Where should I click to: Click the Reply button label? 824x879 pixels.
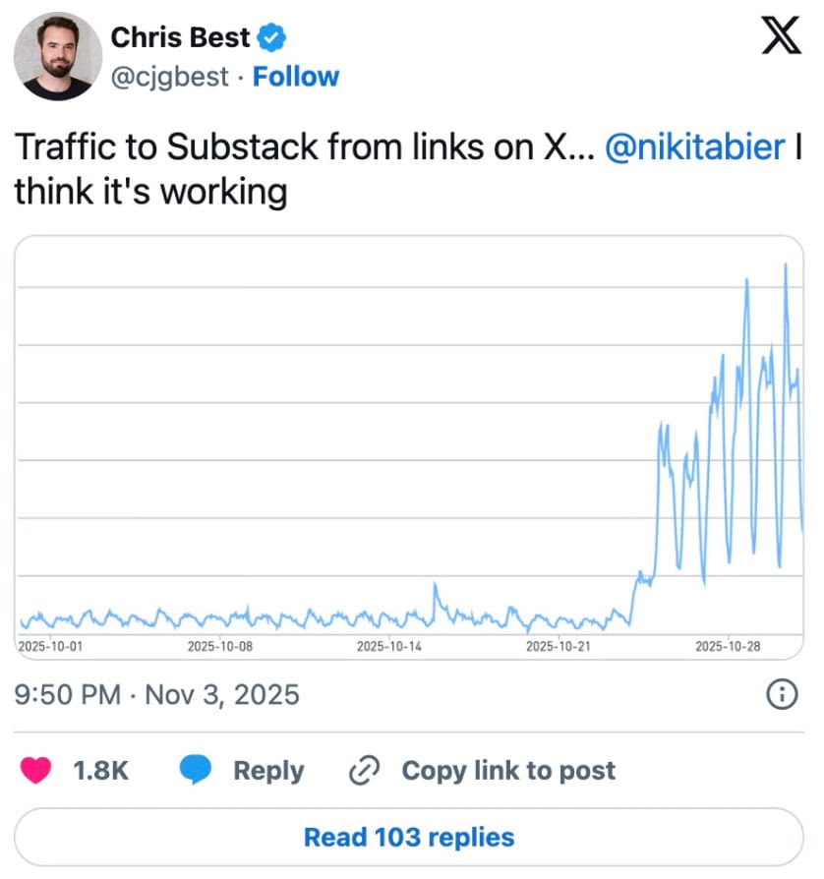click(x=268, y=770)
